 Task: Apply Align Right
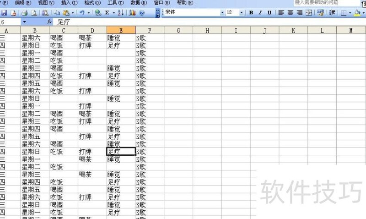pos(300,13)
